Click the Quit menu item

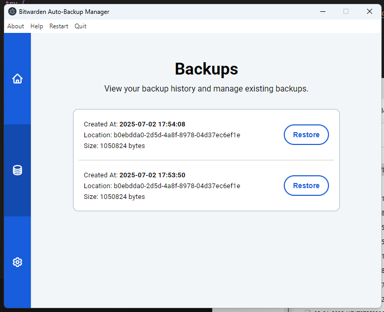[80, 26]
